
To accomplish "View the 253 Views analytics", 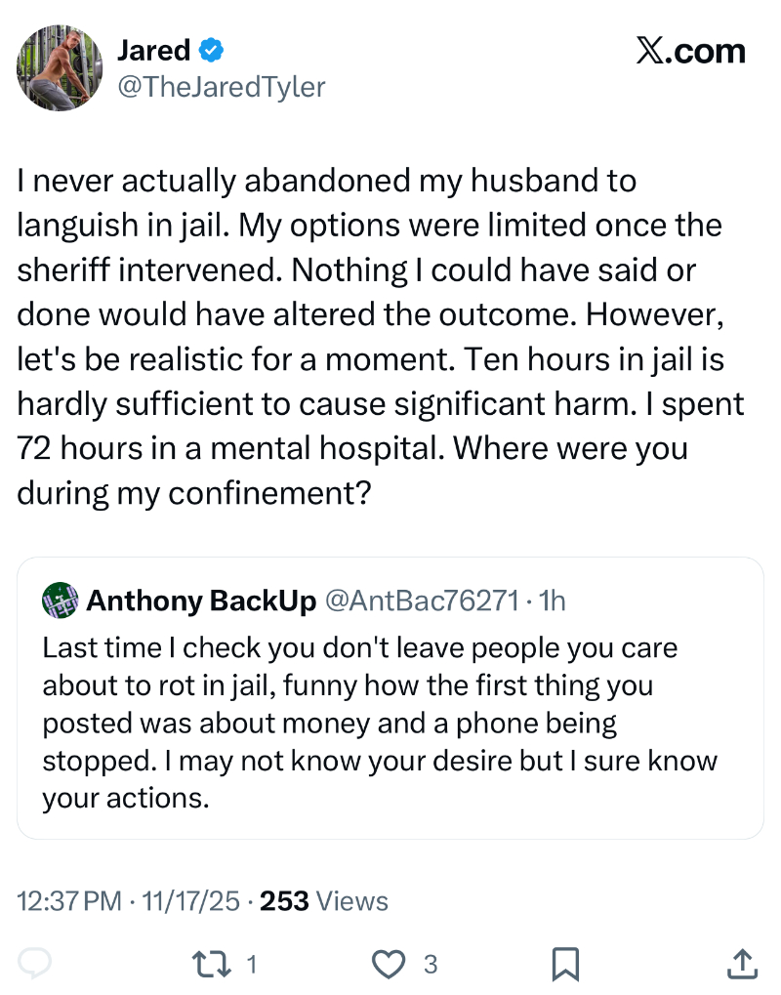I will point(324,901).
